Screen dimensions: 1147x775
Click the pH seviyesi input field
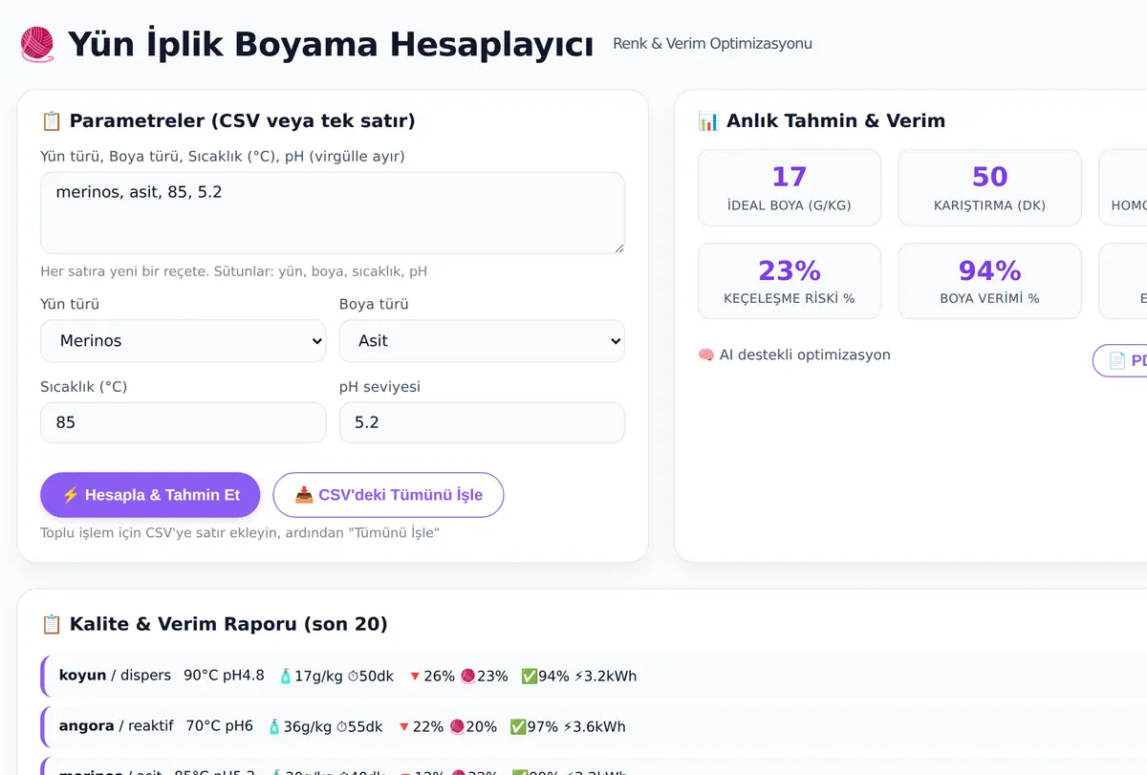[x=482, y=422]
